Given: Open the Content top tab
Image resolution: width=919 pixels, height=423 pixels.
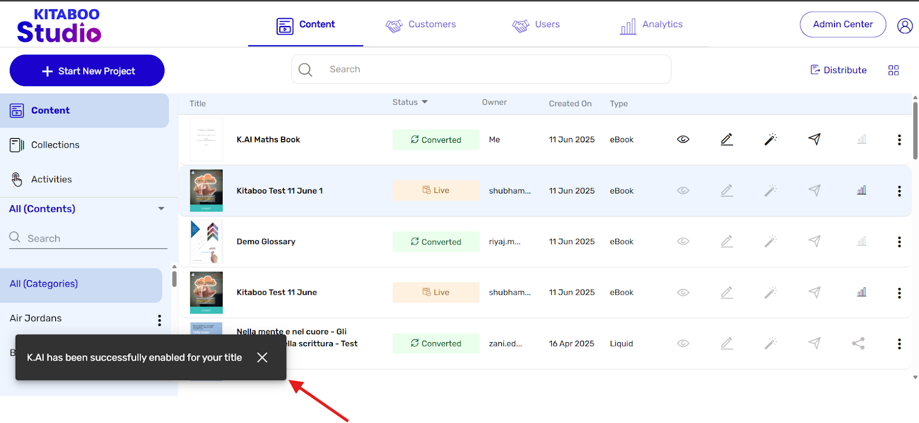Looking at the screenshot, I should (x=306, y=24).
